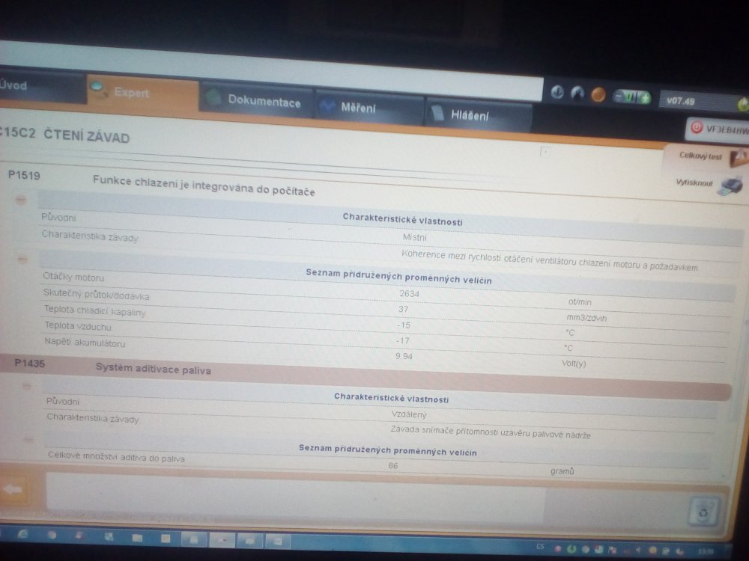Click the empty text box at the bottom

pos(295,497)
